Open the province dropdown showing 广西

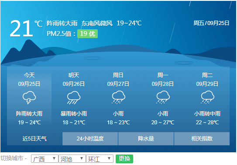click(x=45, y=159)
